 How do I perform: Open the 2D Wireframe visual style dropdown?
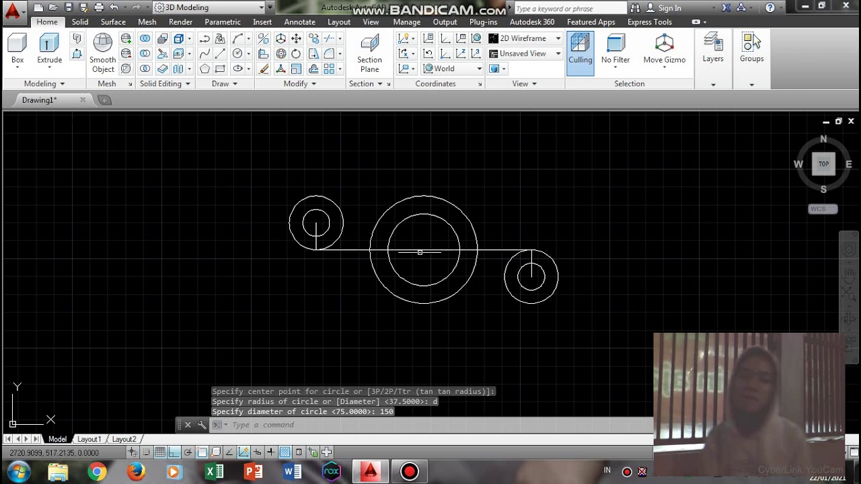(525, 38)
